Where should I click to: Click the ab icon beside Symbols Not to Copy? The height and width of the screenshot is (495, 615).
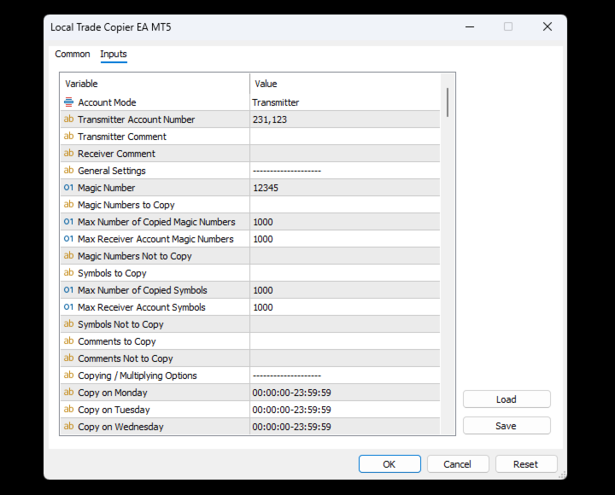68,324
